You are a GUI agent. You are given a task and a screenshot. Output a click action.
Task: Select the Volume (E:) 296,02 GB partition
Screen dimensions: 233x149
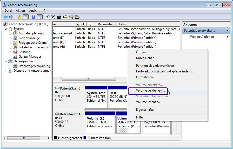(x=100, y=123)
